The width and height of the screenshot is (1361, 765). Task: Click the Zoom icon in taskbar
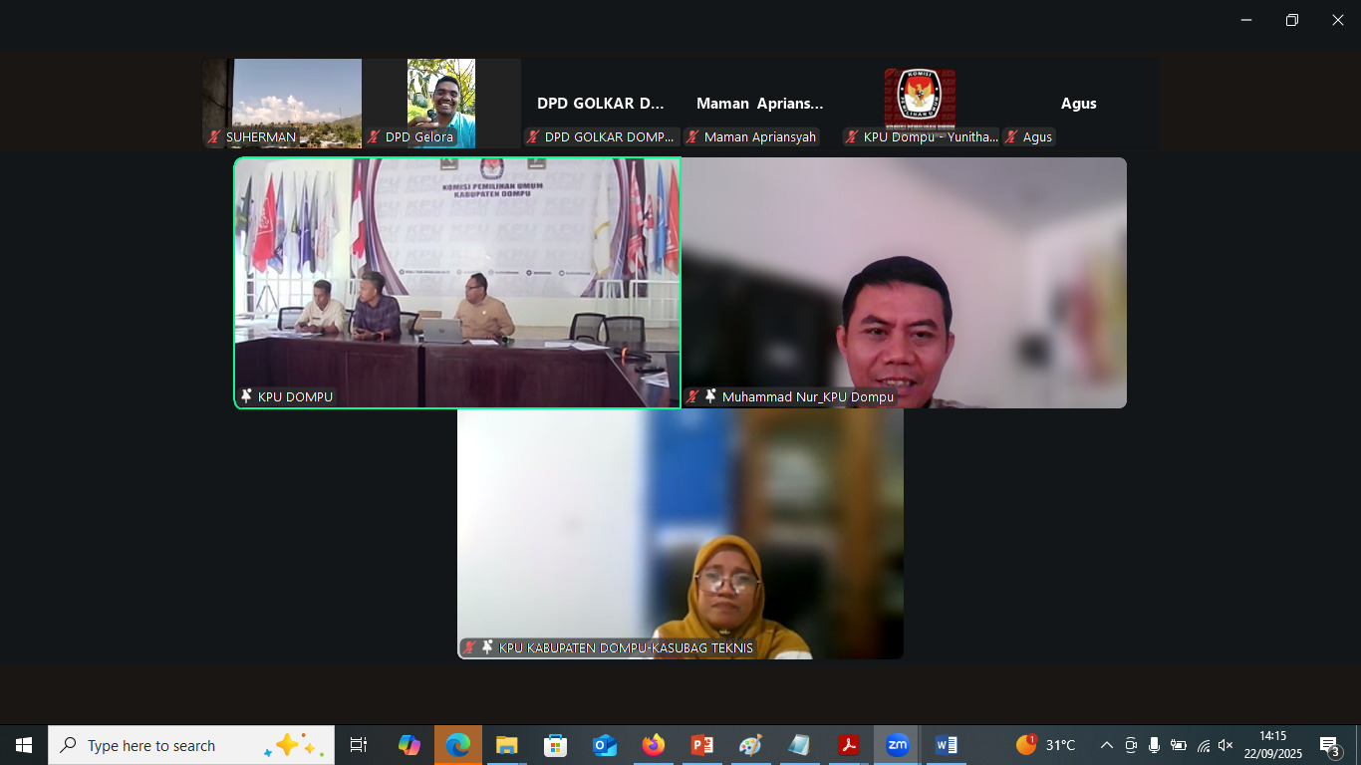point(897,745)
